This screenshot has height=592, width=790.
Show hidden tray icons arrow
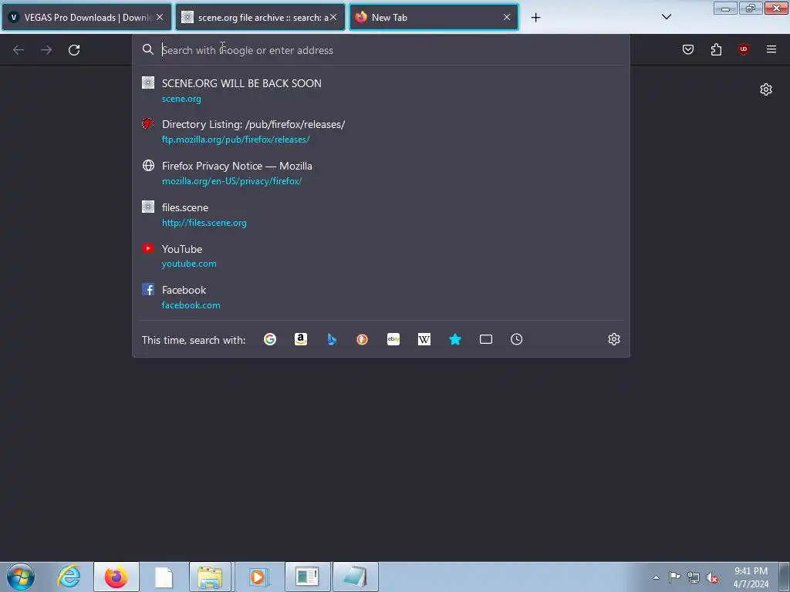(656, 577)
